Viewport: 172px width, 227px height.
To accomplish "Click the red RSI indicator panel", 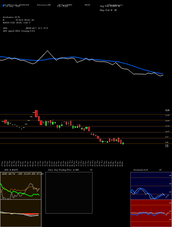I will (151, 213).
